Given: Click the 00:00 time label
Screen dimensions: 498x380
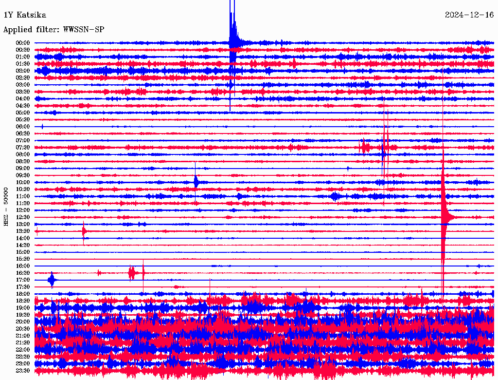Looking at the screenshot, I should 23,43.
